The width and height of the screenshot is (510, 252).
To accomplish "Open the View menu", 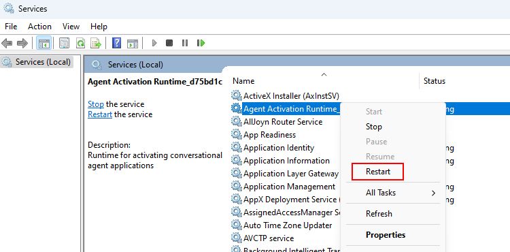I will click(71, 27).
